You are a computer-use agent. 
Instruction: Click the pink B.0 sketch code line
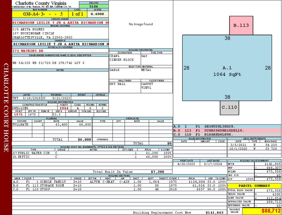point(227,130)
